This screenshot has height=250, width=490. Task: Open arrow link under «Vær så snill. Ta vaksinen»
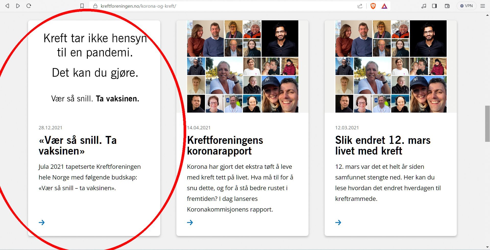pos(42,223)
